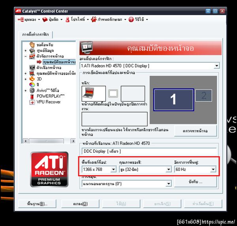This screenshot has height=226, width=237.
Task: Open the 60 Hz refresh rate dropdown
Action: click(x=213, y=169)
